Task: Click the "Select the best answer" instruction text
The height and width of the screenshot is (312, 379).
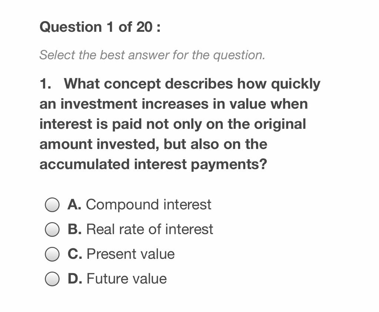Action: click(x=152, y=55)
